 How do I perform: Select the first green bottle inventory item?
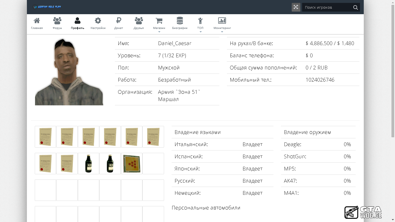[89, 164]
